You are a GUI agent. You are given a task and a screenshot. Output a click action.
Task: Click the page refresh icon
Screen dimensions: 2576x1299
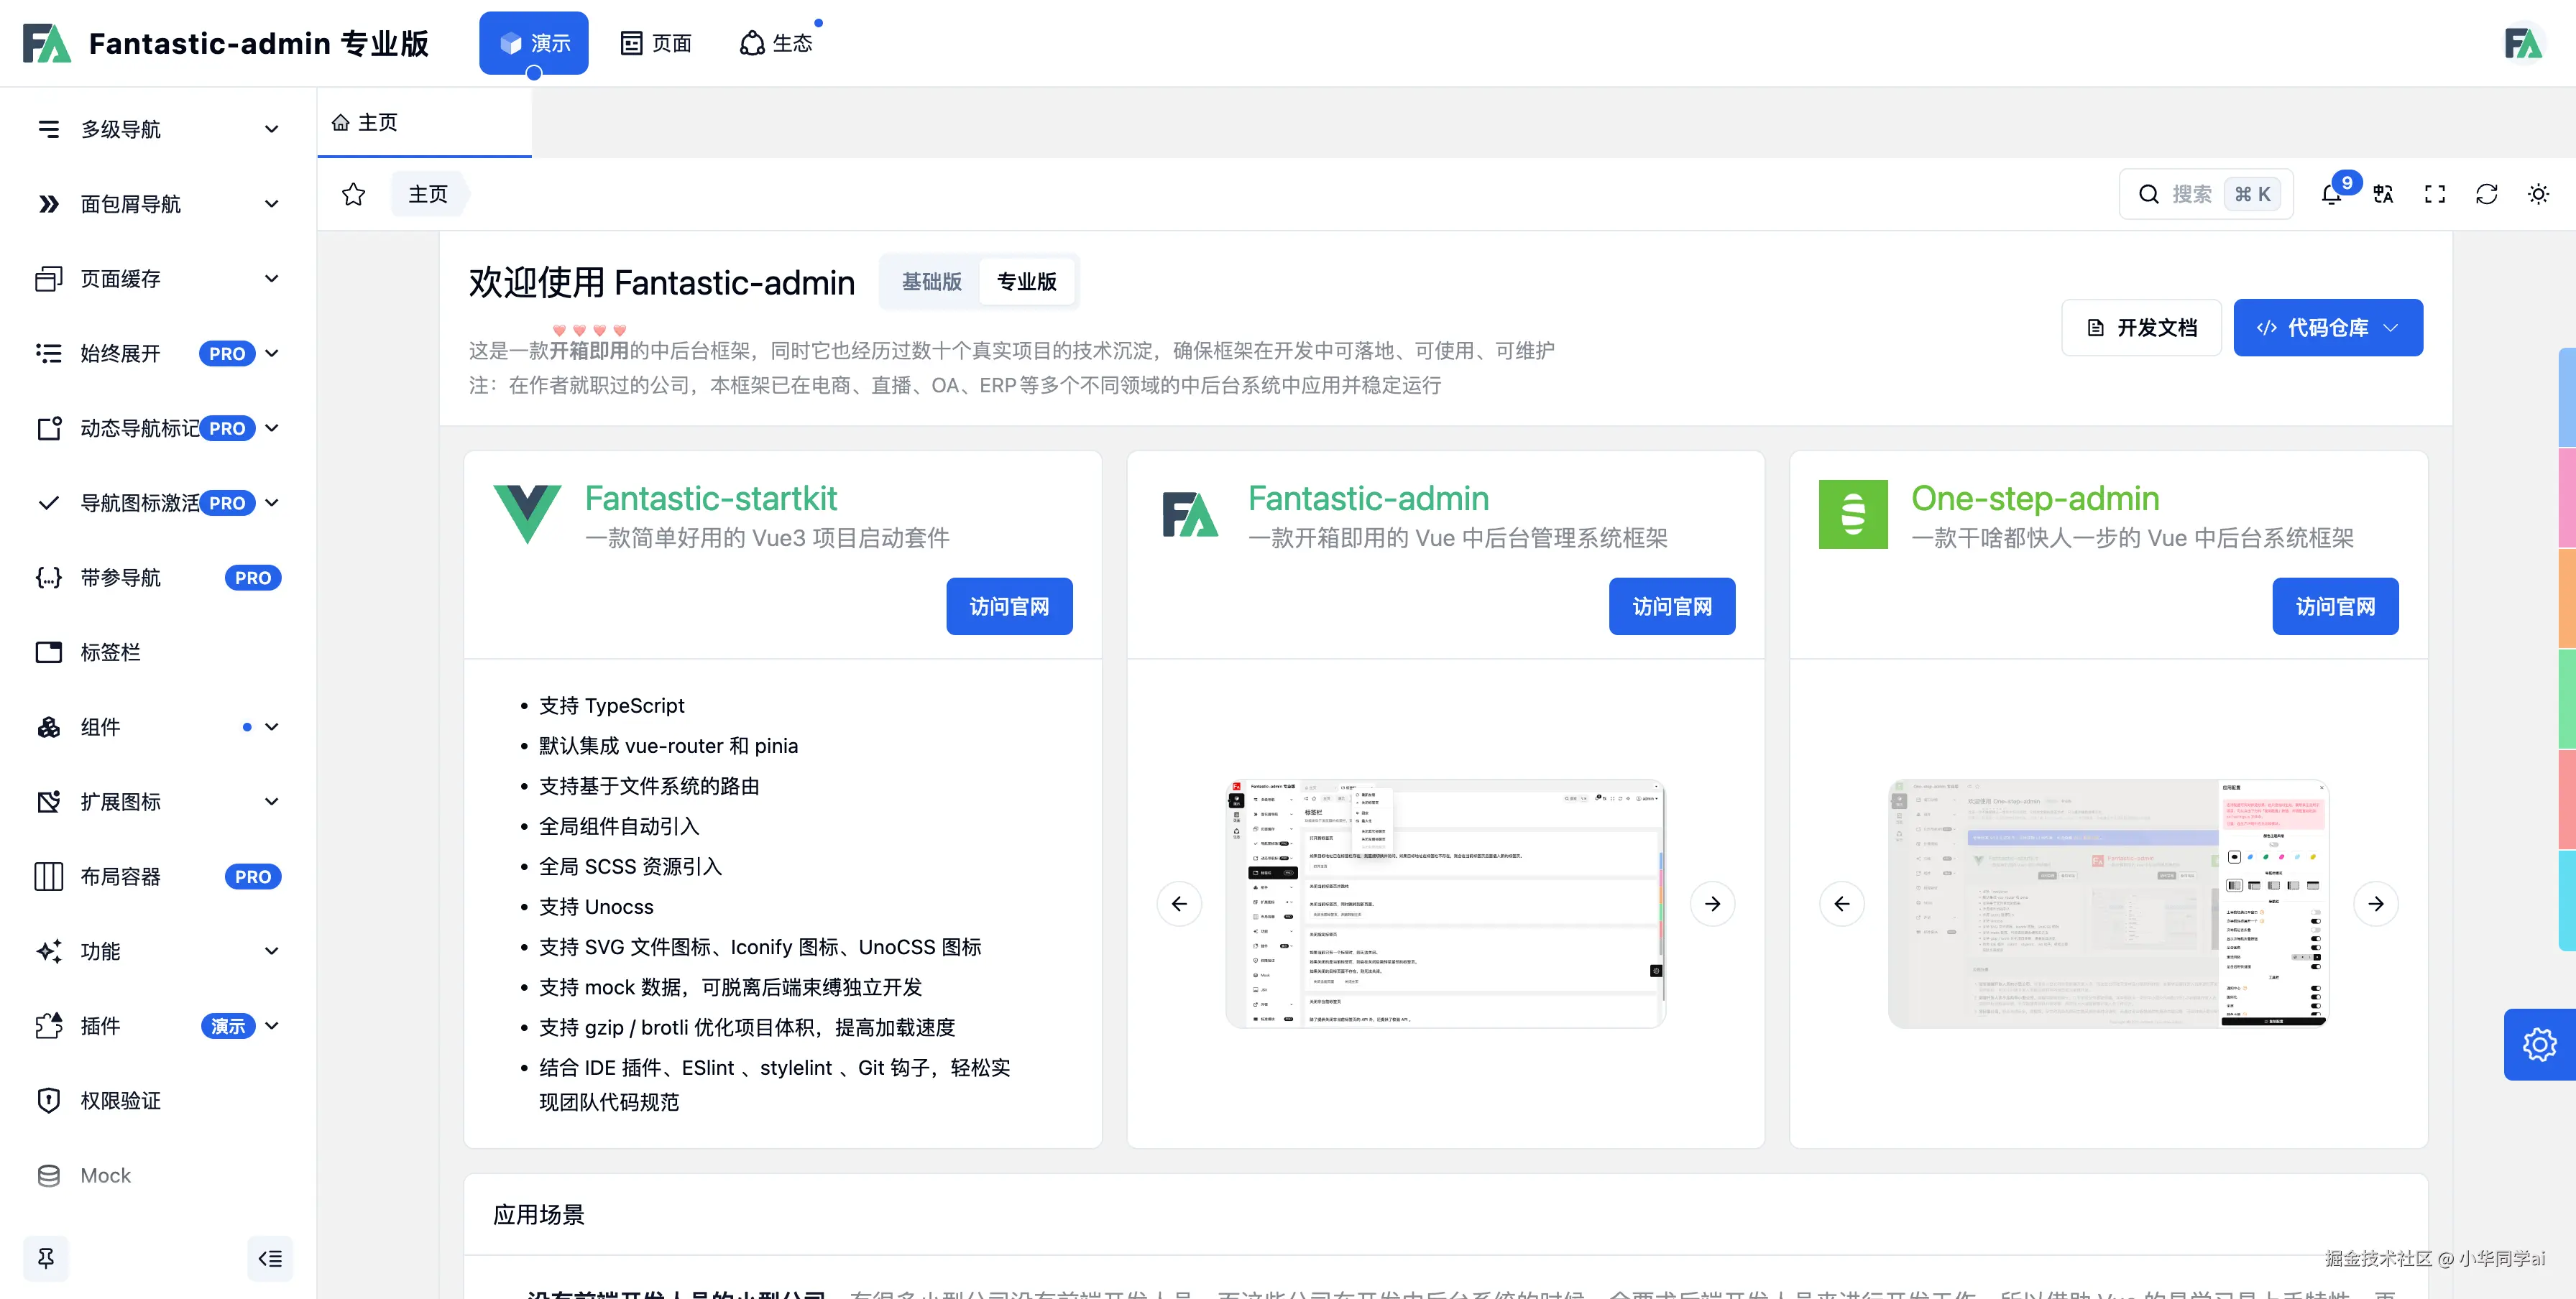2487,194
